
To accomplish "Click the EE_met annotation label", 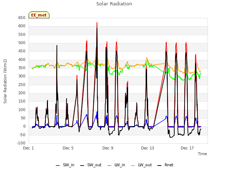I will 39,15.
